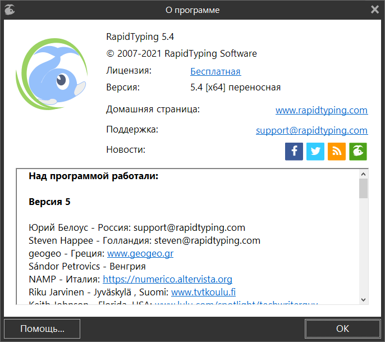Click the 'Домашняя страница:' label

tap(153, 110)
